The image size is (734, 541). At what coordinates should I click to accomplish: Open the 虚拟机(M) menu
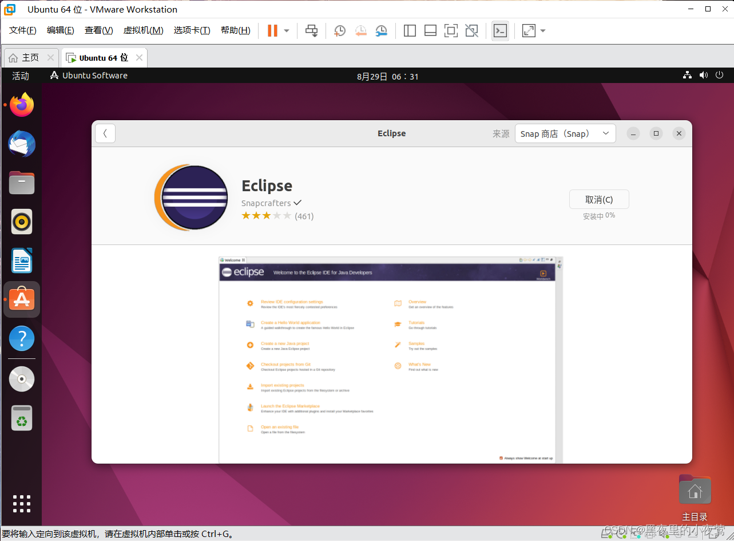pyautogui.click(x=144, y=30)
